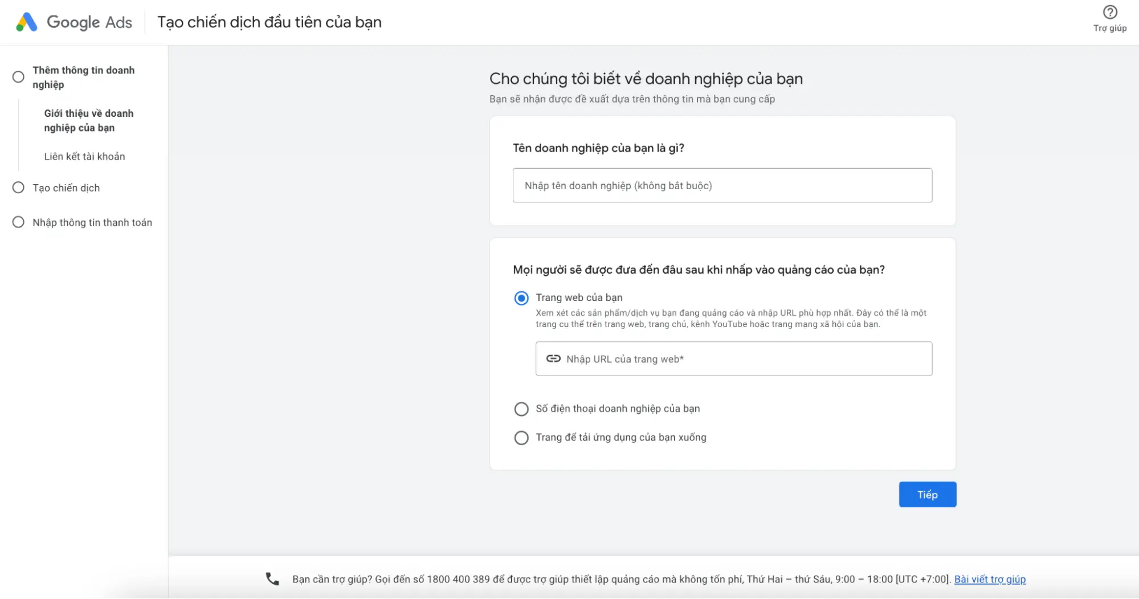Click the support text with 1800 400 389
The height and width of the screenshot is (599, 1139).
pos(622,579)
